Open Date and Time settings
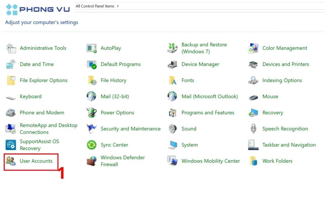Screen dimensions: 325x202 pyautogui.click(x=37, y=64)
